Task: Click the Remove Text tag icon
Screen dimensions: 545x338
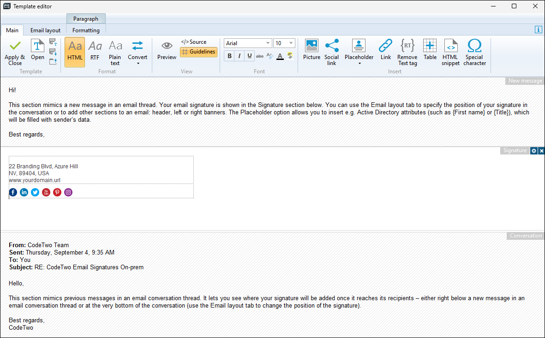Action: tap(407, 52)
